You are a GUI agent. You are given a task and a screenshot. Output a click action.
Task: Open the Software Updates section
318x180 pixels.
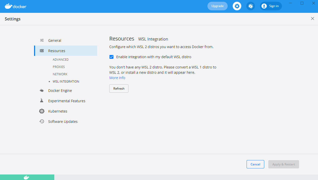66,121
